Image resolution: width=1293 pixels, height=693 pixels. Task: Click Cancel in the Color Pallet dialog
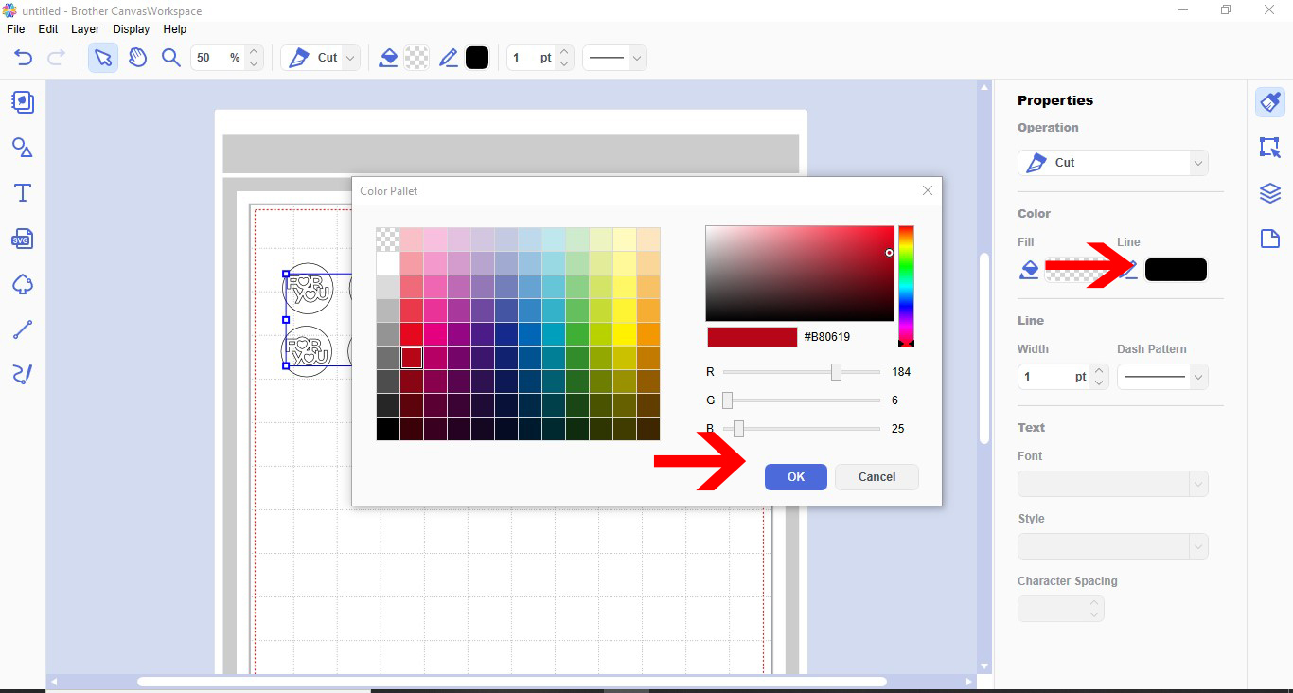877,477
